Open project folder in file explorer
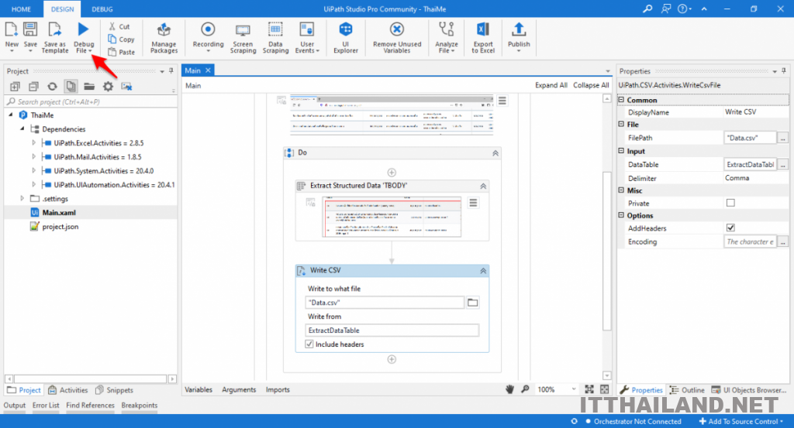Viewport: 794px width, 428px height. 89,87
